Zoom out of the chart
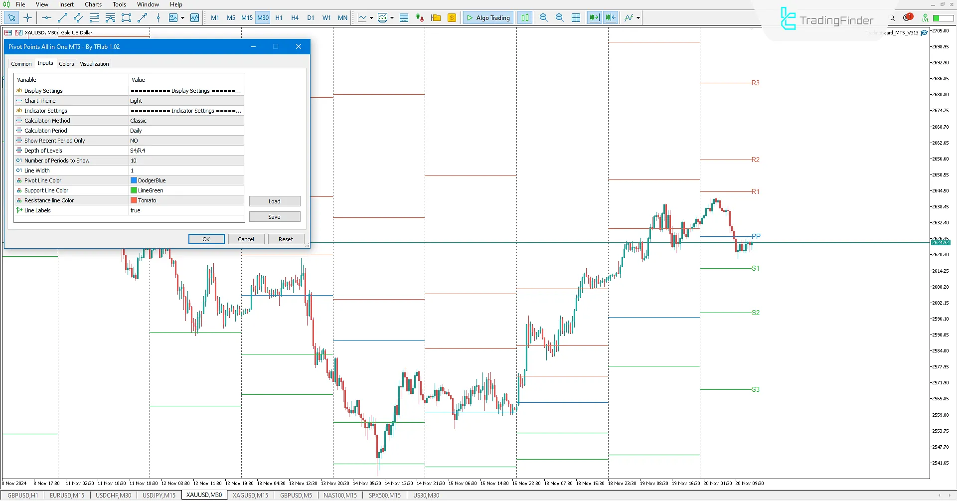The image size is (957, 501). point(559,17)
